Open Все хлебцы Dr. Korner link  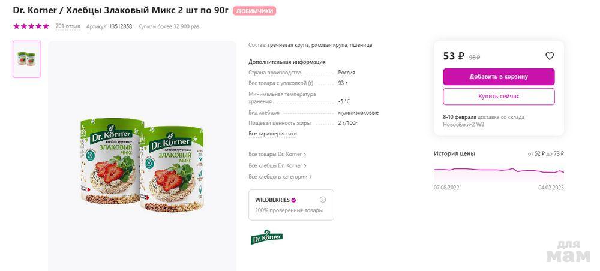pos(277,165)
